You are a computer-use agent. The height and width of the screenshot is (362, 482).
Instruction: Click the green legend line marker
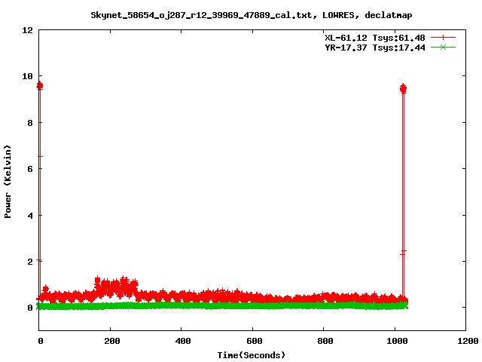pos(443,48)
